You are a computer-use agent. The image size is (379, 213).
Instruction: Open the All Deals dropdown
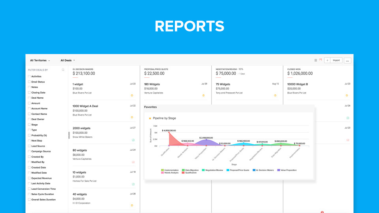coord(68,61)
